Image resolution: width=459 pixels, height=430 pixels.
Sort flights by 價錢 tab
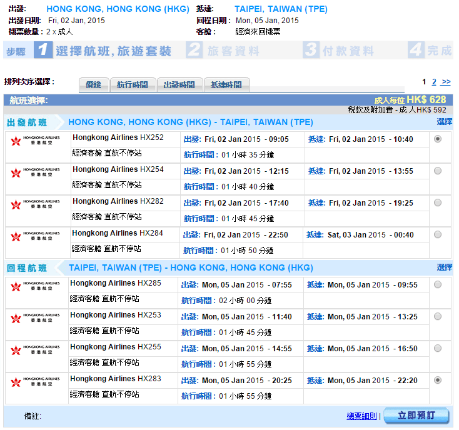tap(93, 85)
